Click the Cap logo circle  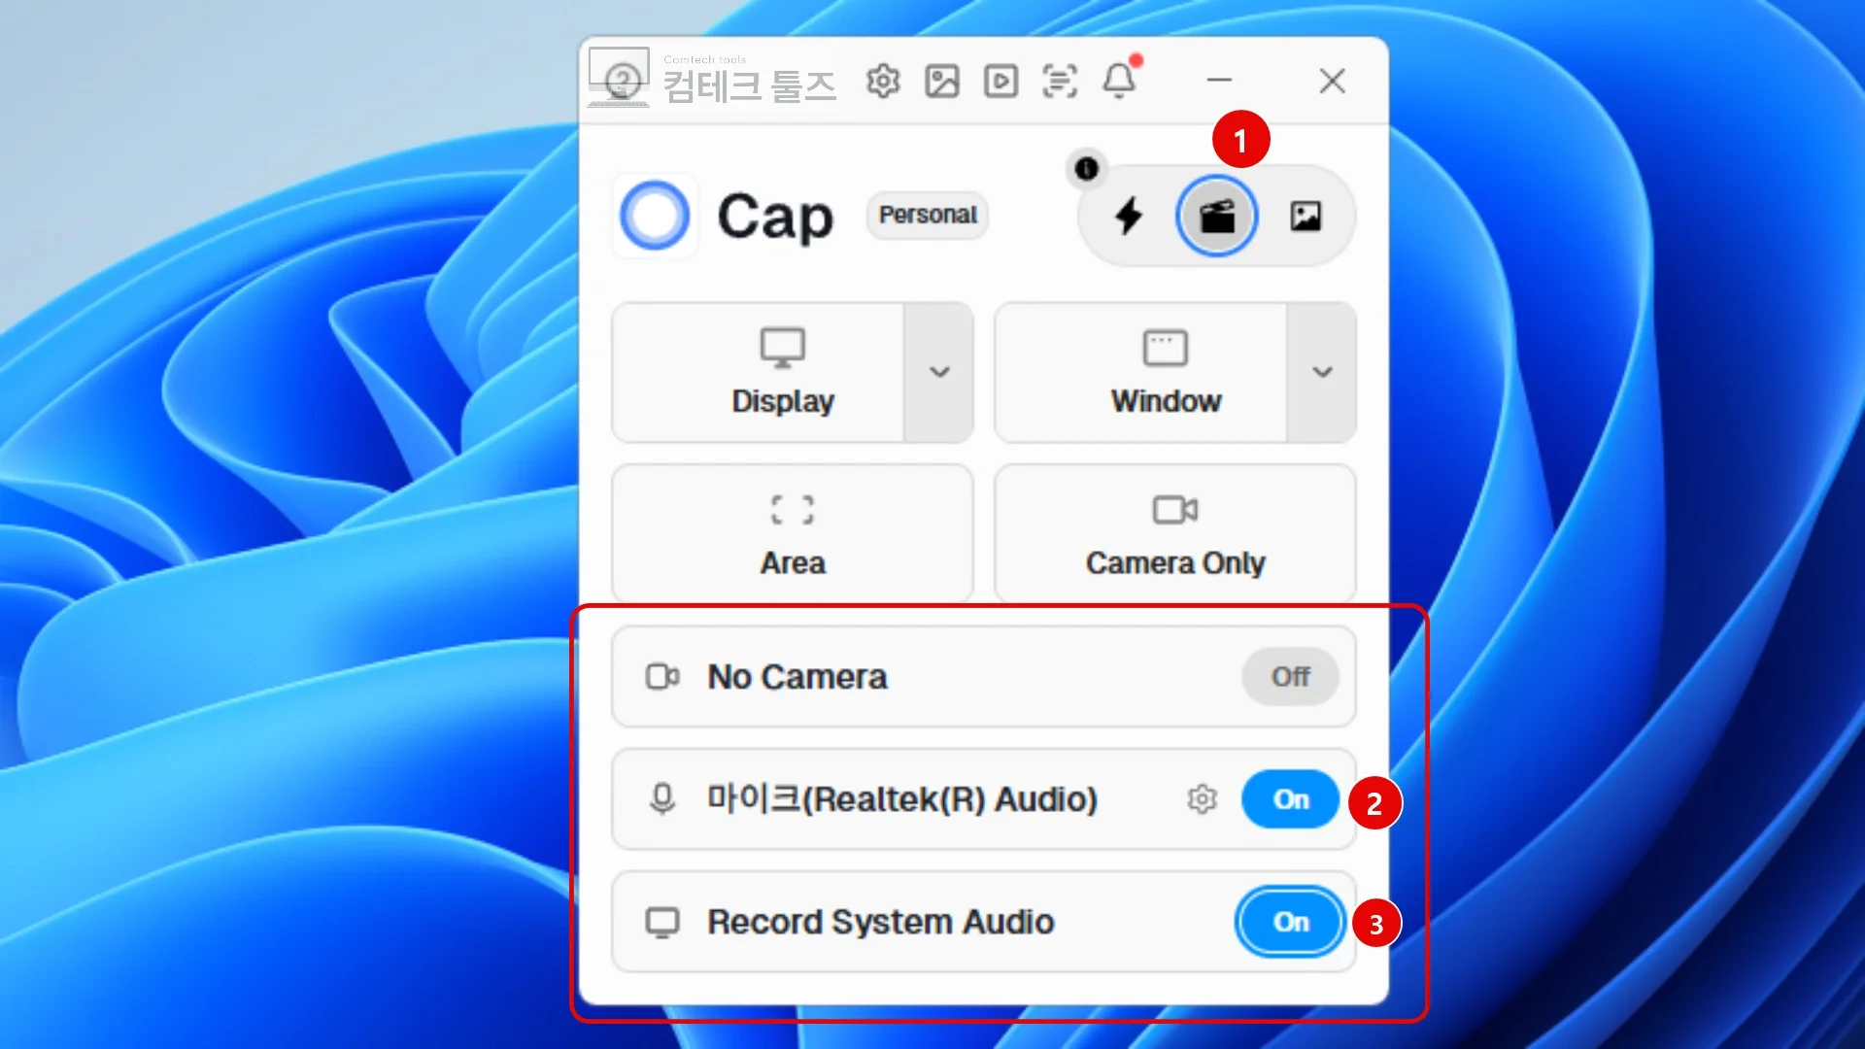pos(655,215)
